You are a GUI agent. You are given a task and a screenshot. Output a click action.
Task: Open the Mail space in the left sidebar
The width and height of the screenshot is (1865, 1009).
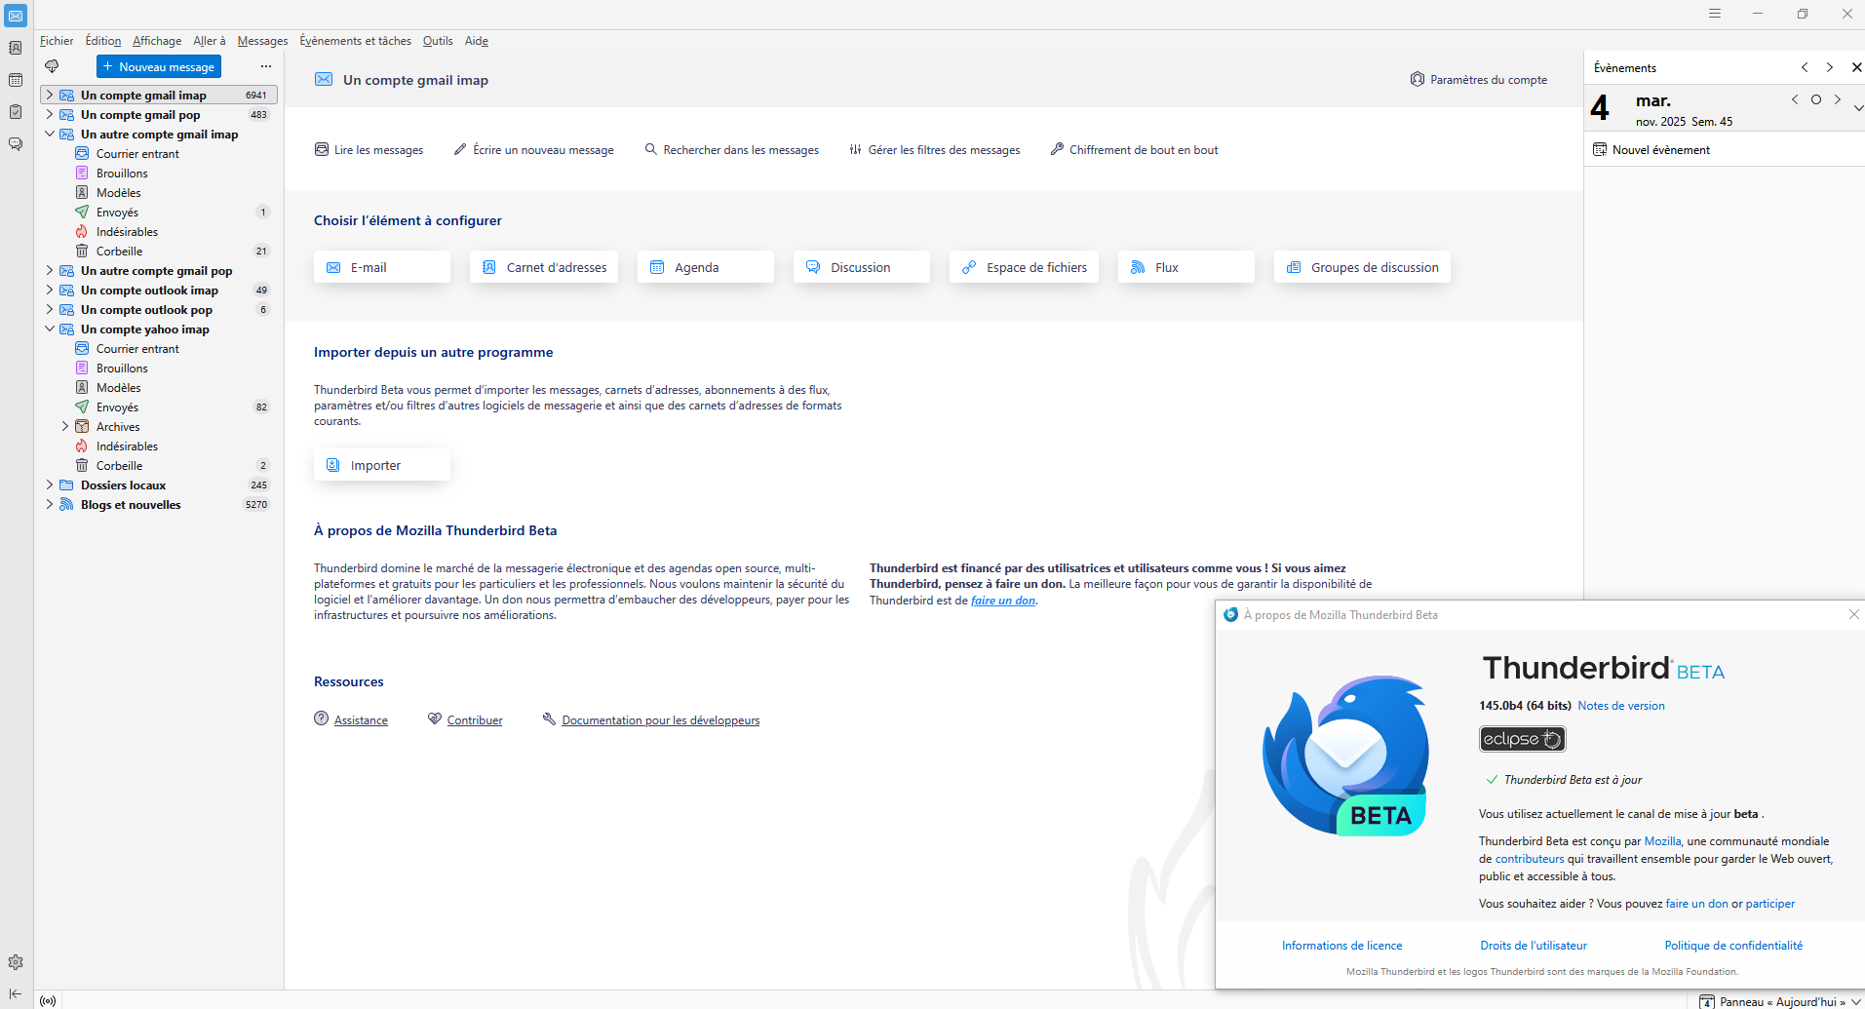16,16
